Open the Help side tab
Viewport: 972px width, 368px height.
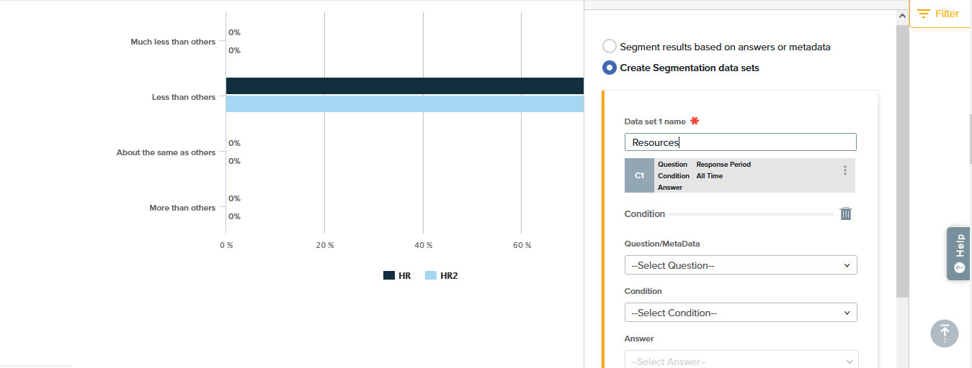click(x=958, y=253)
